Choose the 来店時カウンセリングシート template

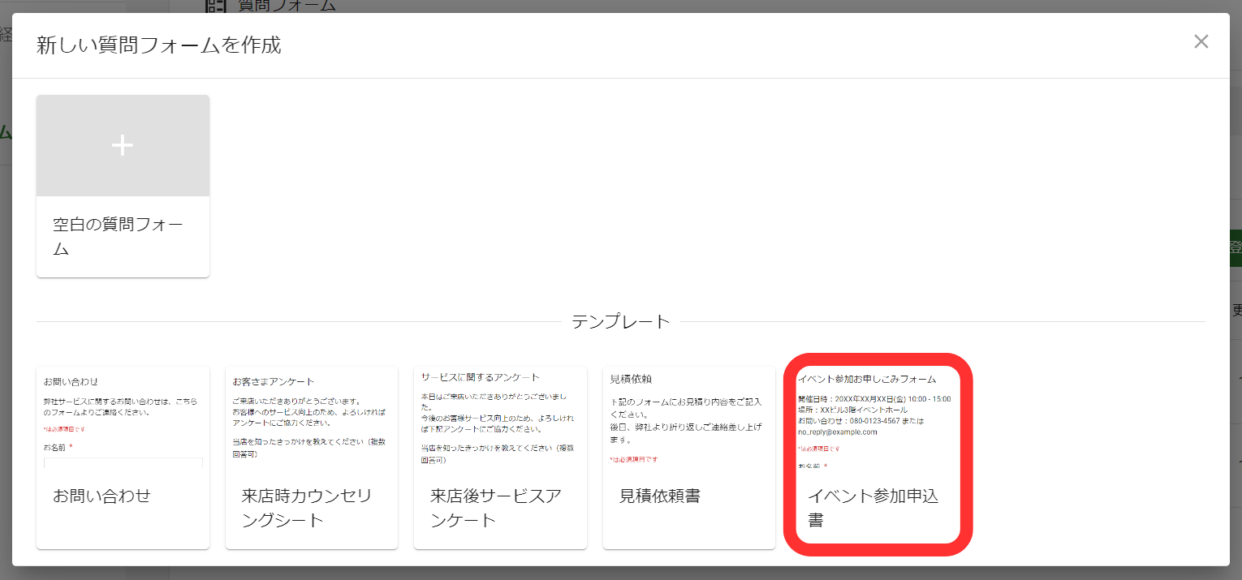click(311, 457)
